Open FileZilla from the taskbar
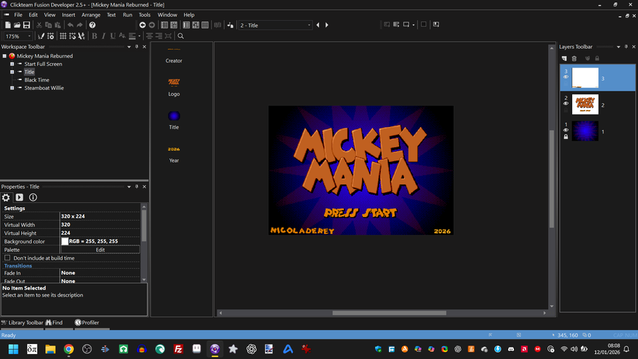The width and height of the screenshot is (638, 359). [178, 349]
